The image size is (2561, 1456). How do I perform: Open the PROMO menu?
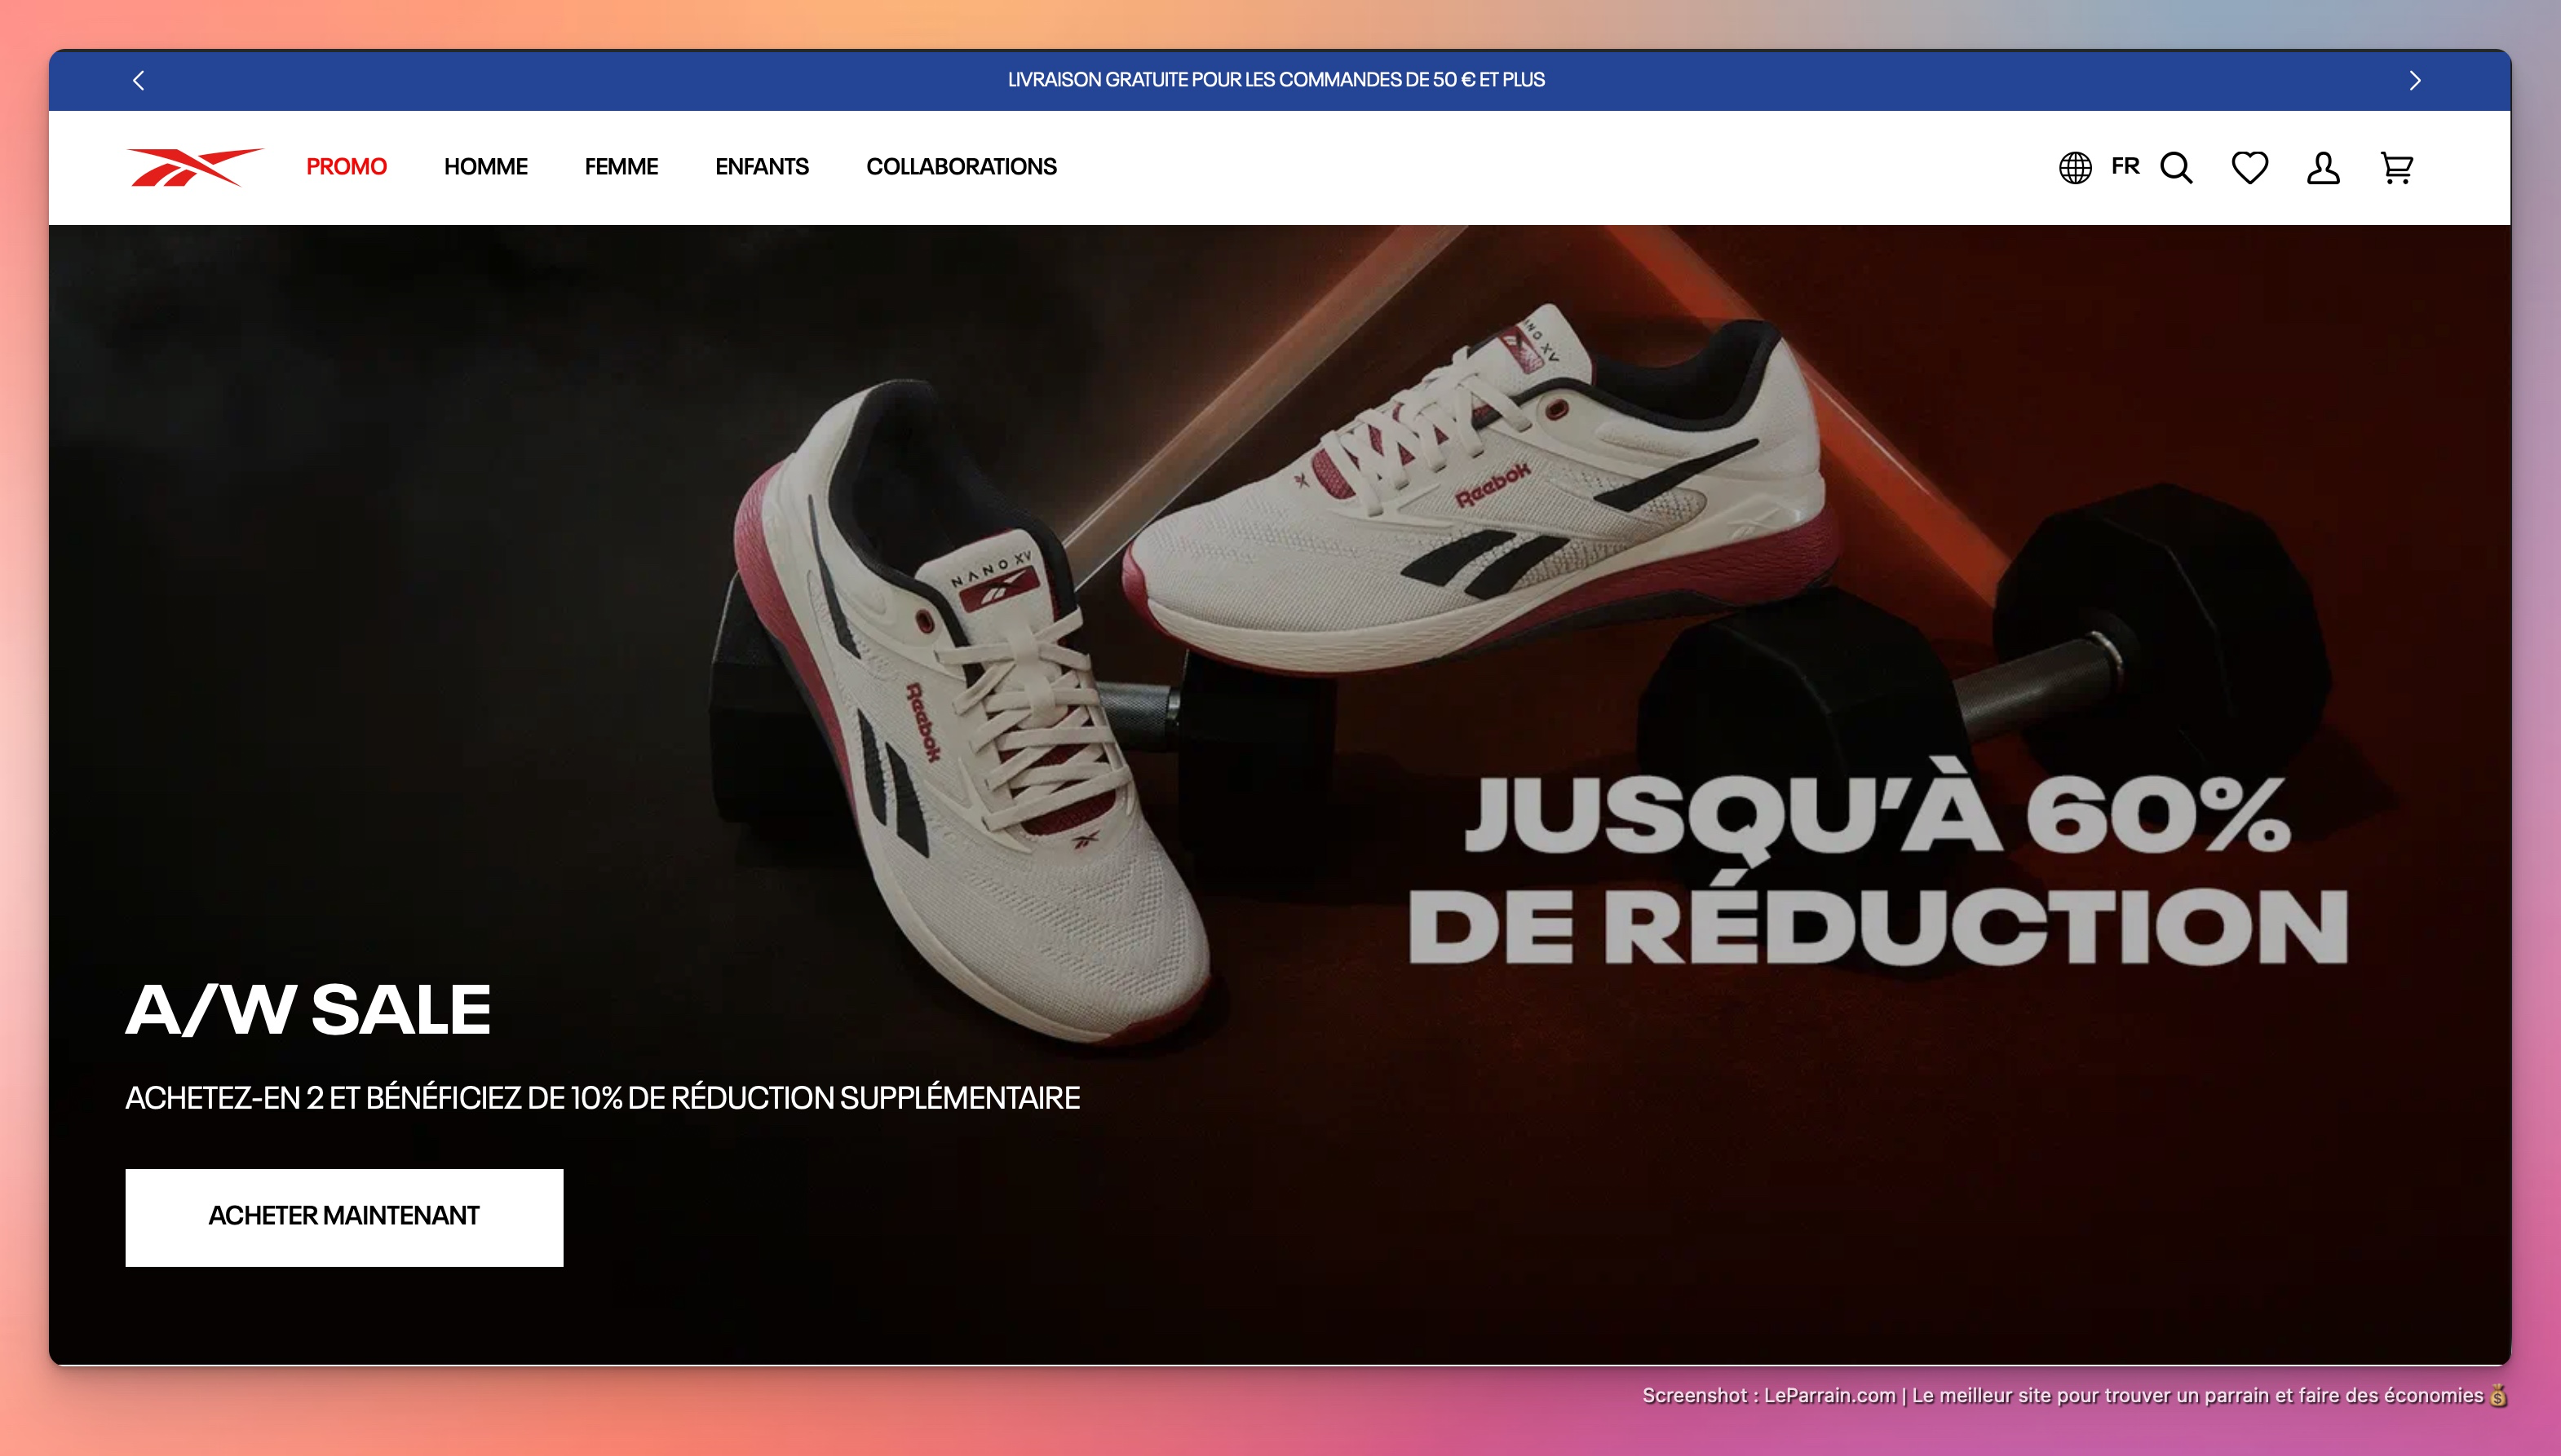[346, 167]
